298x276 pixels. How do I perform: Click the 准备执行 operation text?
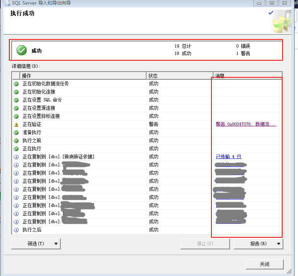(32, 133)
